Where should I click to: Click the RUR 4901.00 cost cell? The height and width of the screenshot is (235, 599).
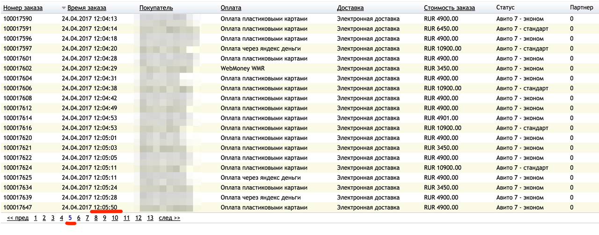pos(441,118)
